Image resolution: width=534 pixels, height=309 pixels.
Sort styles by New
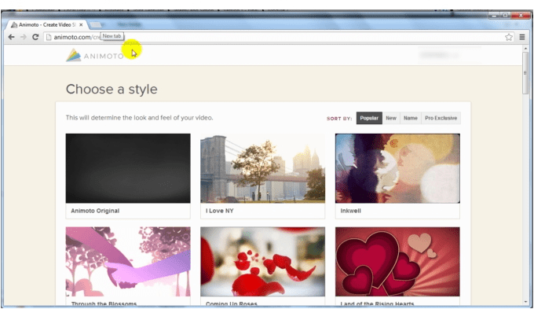(391, 118)
